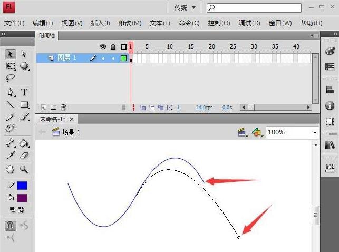Open the 传统 workspace dropdown

pos(185,7)
